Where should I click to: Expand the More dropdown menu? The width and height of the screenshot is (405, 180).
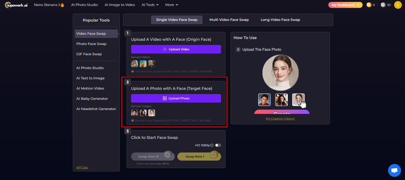[x=172, y=5]
